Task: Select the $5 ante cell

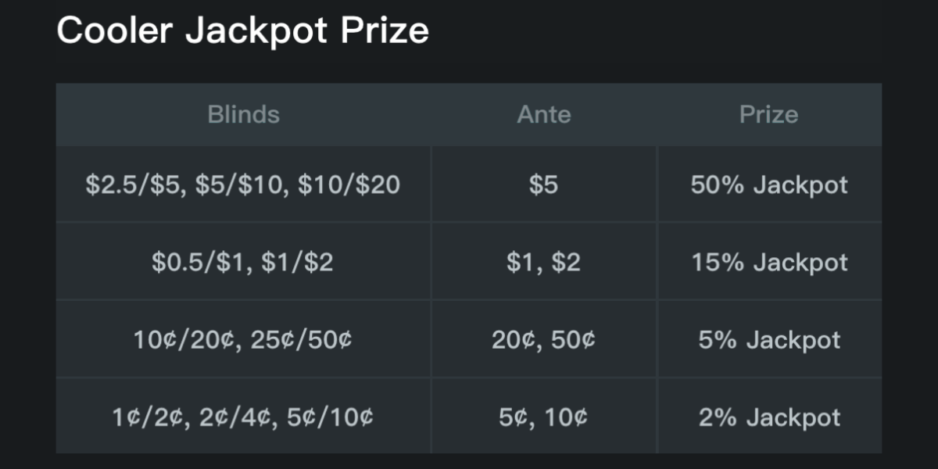Action: [x=543, y=184]
